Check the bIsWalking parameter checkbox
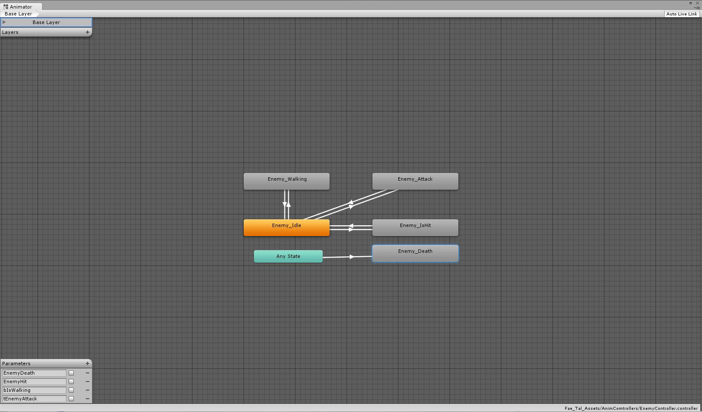The height and width of the screenshot is (412, 702). [71, 390]
